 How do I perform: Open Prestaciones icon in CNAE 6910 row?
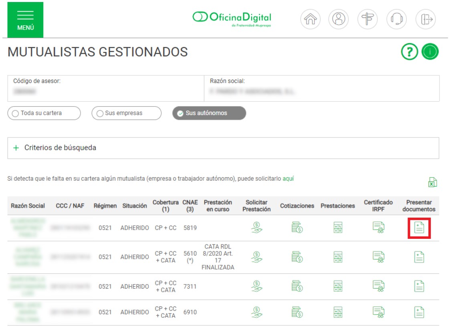tap(338, 312)
